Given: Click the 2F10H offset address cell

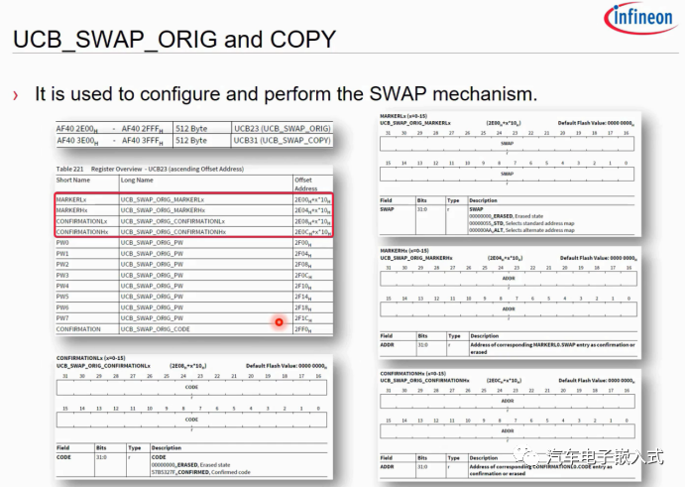Looking at the screenshot, I should click(302, 287).
